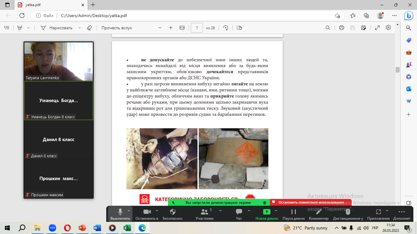Stop video with Остановить в button
The height and width of the screenshot is (234, 417).
(147, 214)
